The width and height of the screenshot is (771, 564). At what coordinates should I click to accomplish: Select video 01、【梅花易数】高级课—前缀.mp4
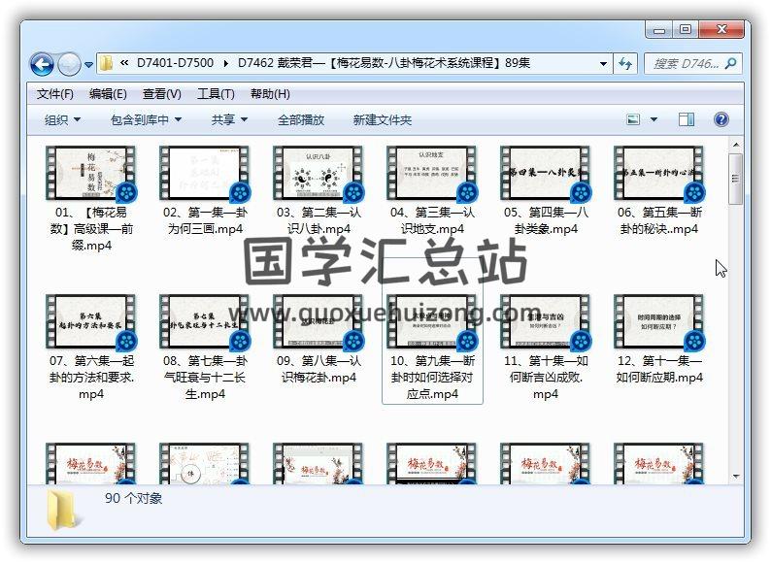91,199
